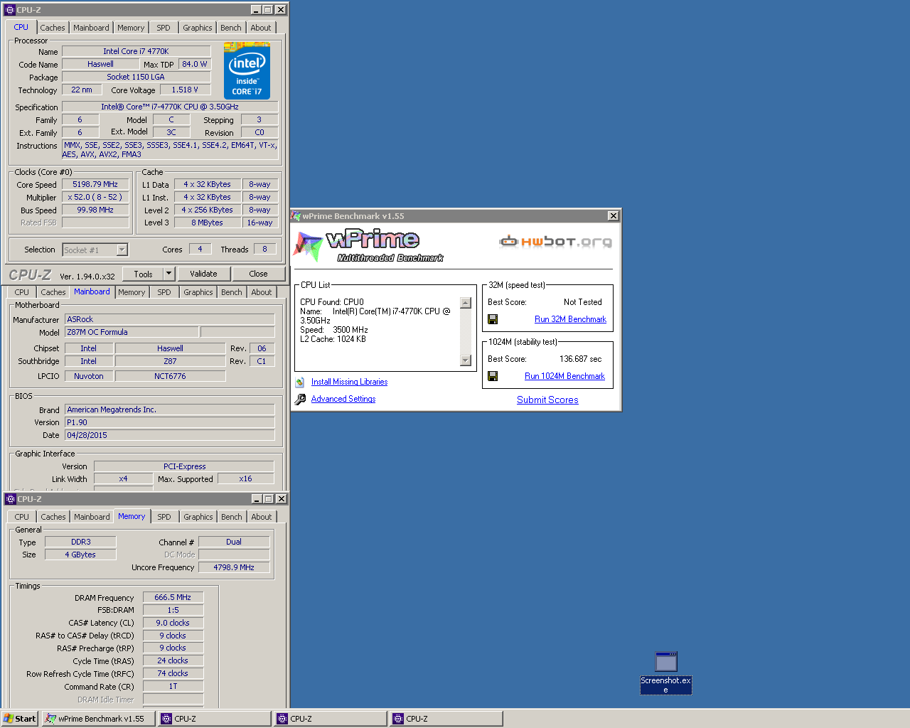Image resolution: width=910 pixels, height=728 pixels.
Task: Click the DRAM Frequency value 666.5 MHz
Action: 173,597
